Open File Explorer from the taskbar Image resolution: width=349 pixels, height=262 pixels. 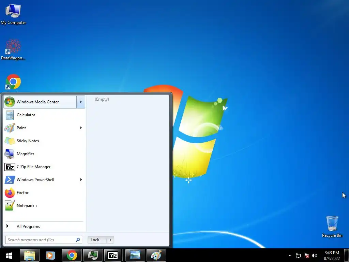[30, 255]
